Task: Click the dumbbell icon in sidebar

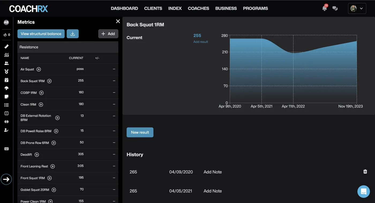Action: (x=6, y=121)
